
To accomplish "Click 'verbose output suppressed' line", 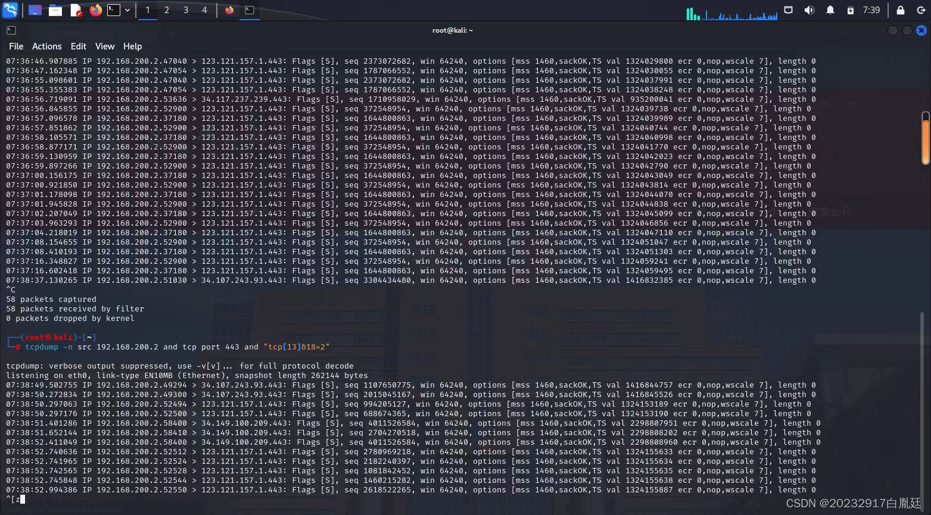I will tap(180, 366).
